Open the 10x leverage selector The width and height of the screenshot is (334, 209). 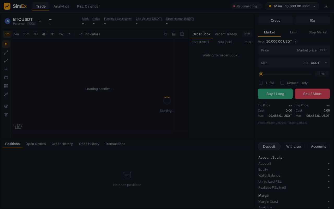tap(312, 20)
